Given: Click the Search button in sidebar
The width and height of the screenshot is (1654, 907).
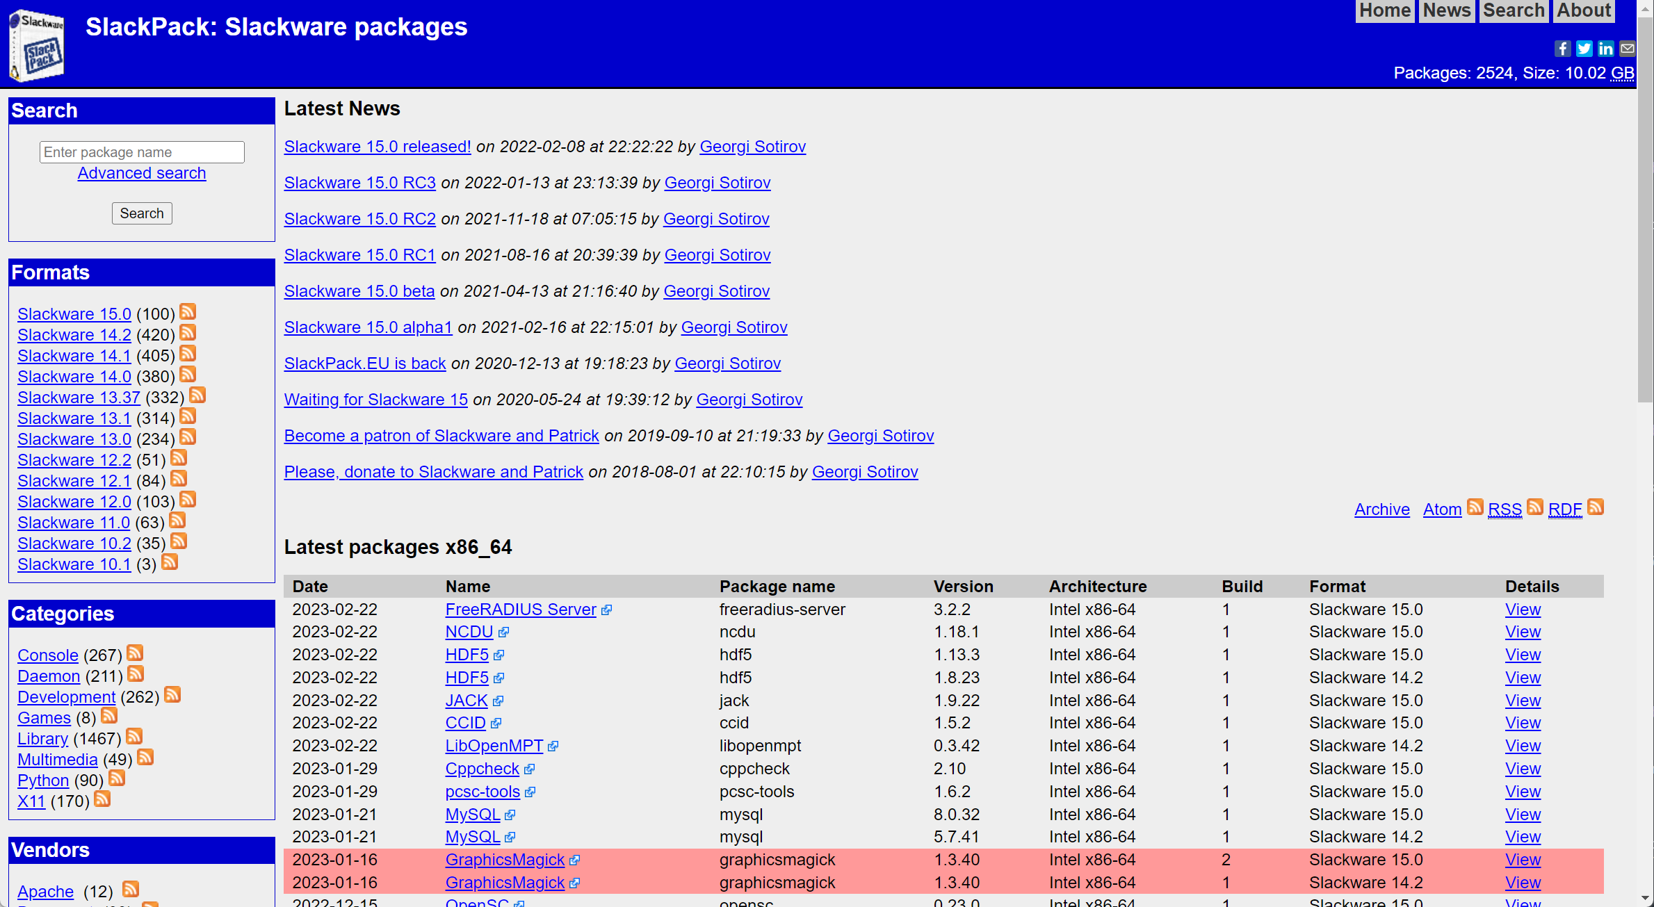Looking at the screenshot, I should [x=142, y=213].
